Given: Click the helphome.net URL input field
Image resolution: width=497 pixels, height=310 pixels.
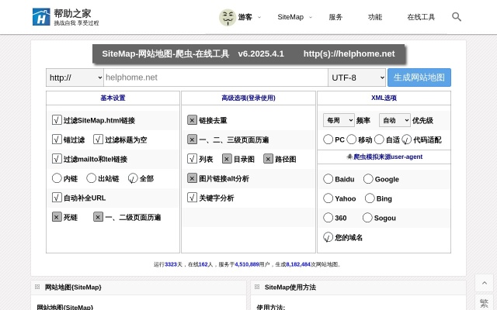Looking at the screenshot, I should [x=215, y=77].
